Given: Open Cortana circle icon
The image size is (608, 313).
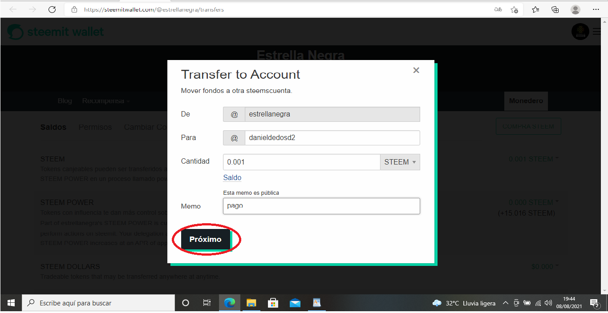Looking at the screenshot, I should click(186, 303).
